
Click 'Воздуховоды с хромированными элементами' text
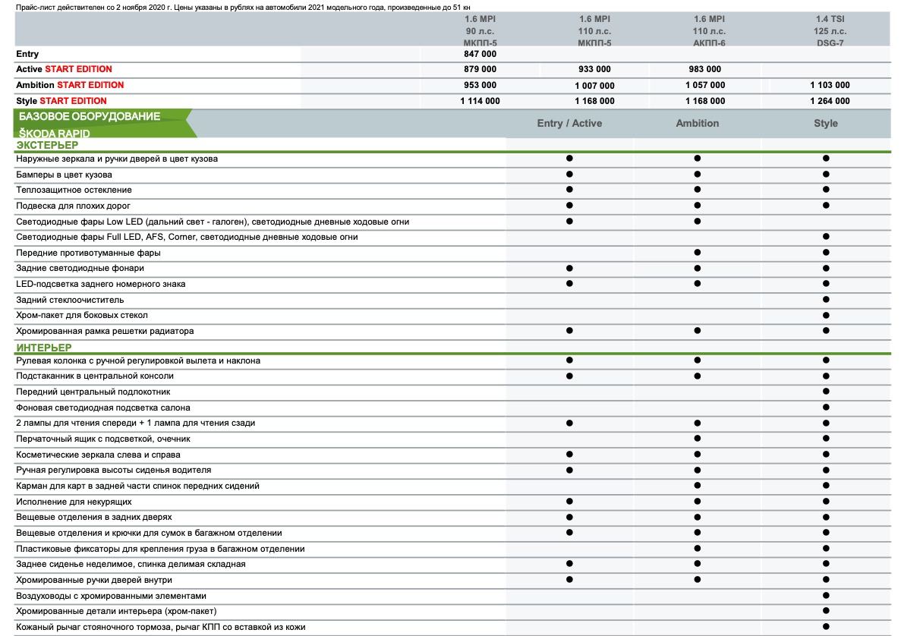(111, 596)
